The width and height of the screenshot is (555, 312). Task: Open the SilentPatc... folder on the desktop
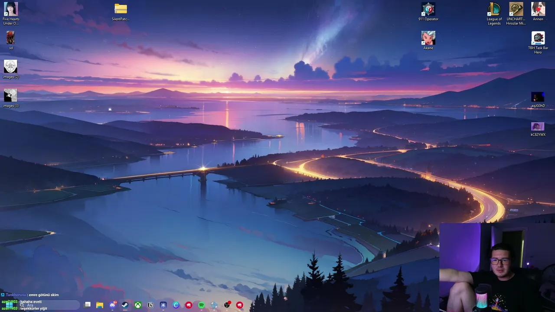(121, 12)
